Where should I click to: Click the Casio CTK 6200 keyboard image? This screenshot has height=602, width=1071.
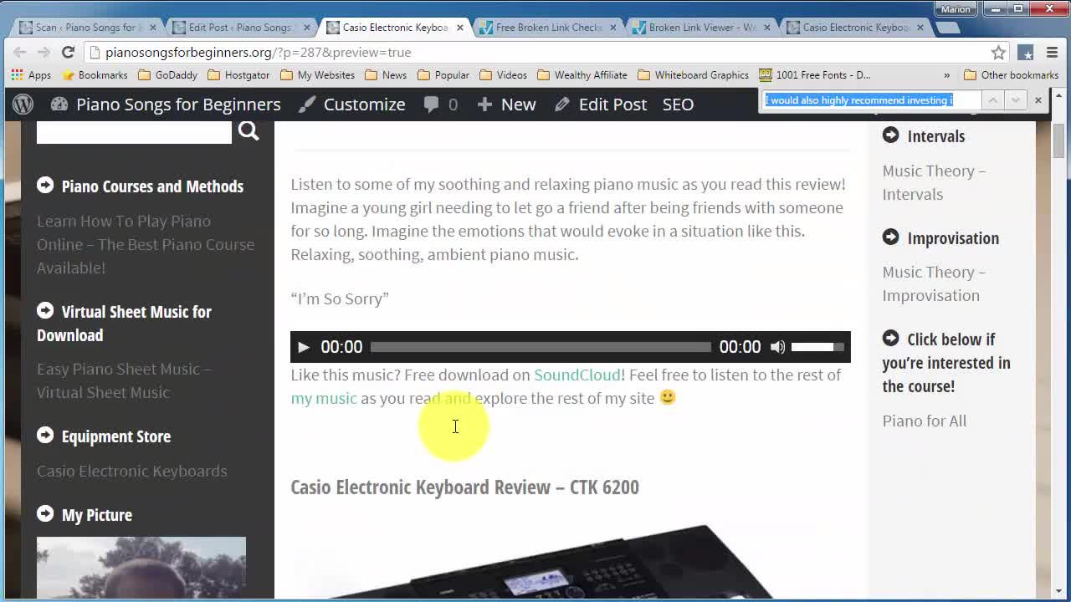[570, 560]
